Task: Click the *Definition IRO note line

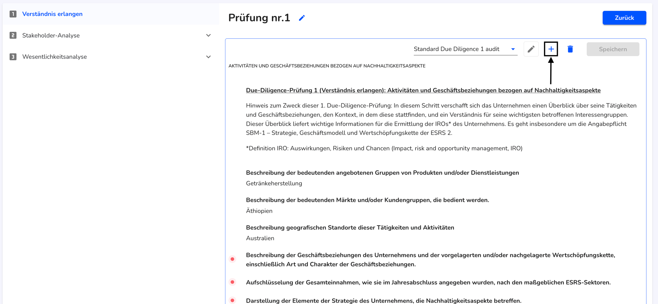Action: (x=384, y=148)
